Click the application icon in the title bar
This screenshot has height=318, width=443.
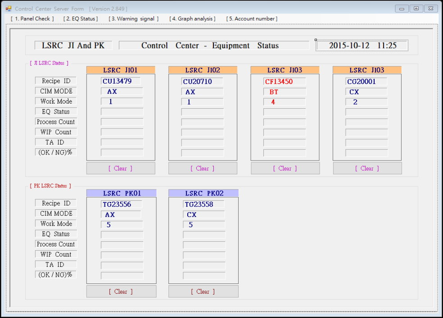click(x=9, y=9)
